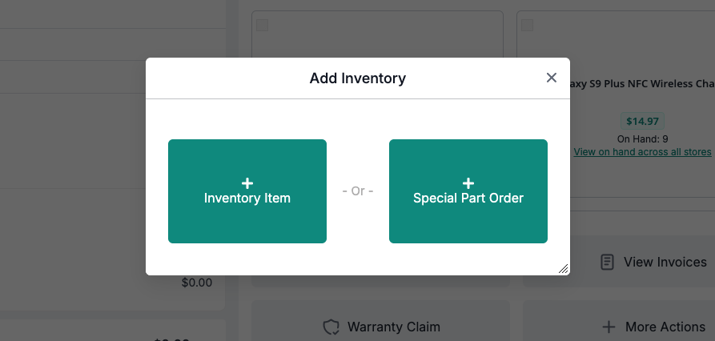Choose the Special Part Order option
This screenshot has height=341, width=715.
[x=468, y=191]
